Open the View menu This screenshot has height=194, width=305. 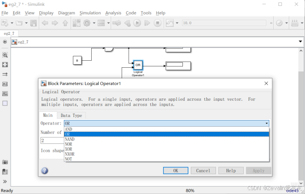30,13
